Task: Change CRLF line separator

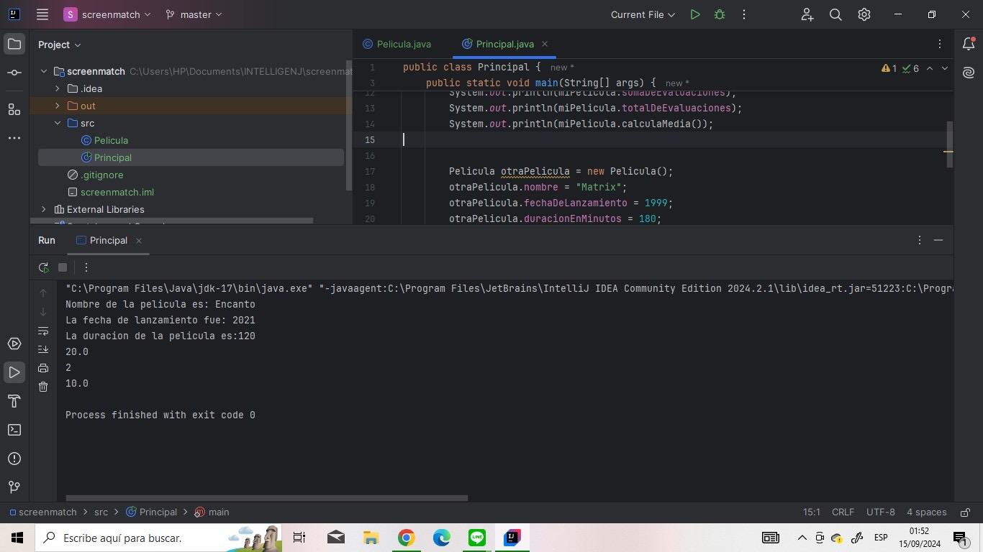Action: pos(843,512)
